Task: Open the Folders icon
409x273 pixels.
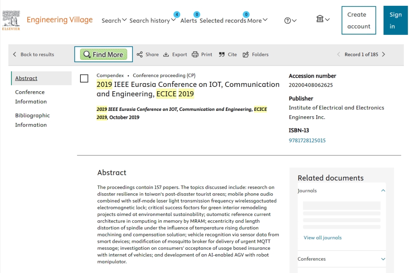Action: [x=246, y=55]
